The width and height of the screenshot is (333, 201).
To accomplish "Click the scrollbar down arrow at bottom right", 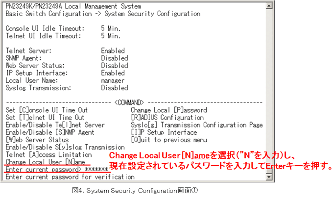I will [x=268, y=177].
